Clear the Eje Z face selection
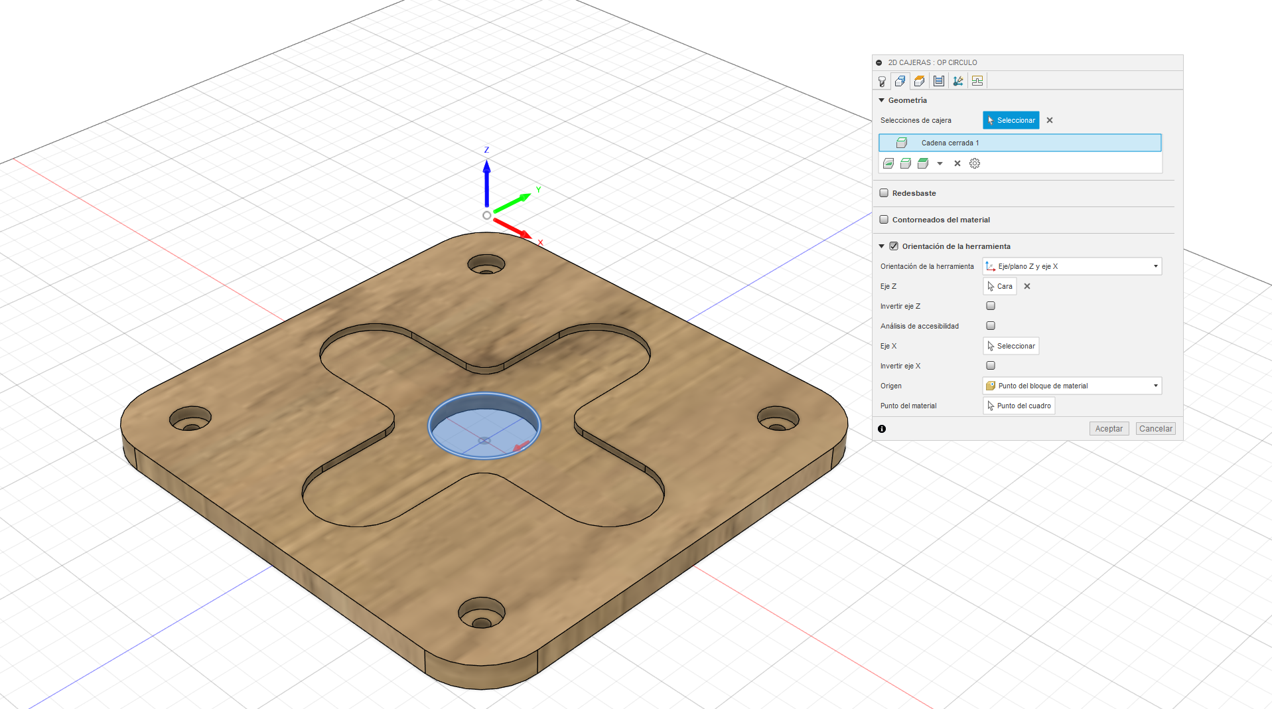The width and height of the screenshot is (1272, 709). coord(1027,286)
